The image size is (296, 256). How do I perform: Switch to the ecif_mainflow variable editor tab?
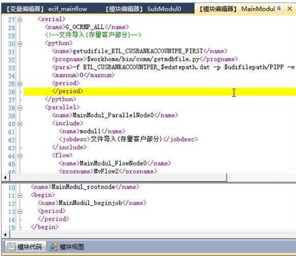[46, 9]
